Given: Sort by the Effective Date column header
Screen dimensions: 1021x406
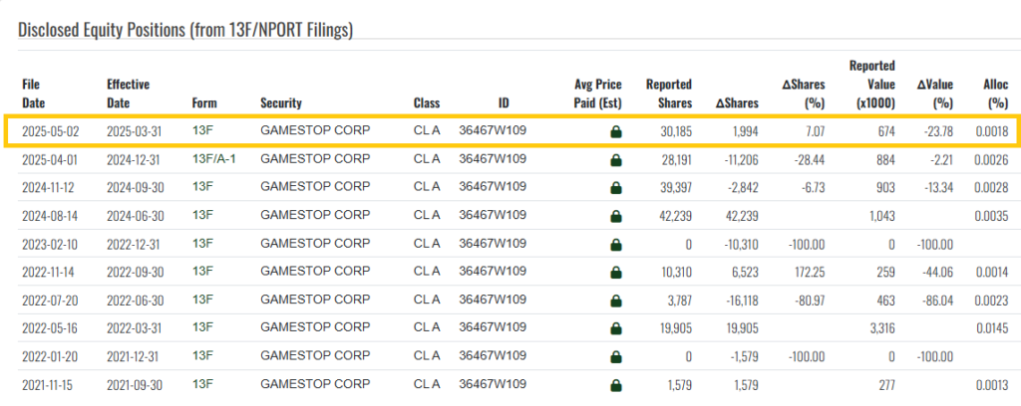Looking at the screenshot, I should (x=129, y=94).
